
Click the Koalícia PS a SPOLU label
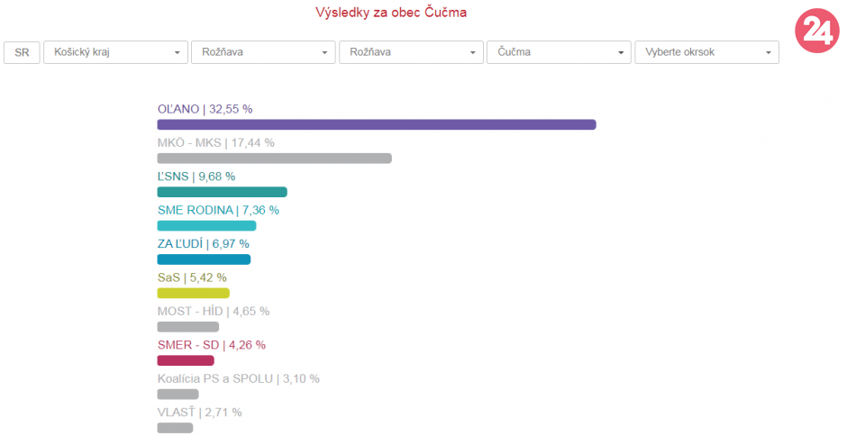(238, 378)
